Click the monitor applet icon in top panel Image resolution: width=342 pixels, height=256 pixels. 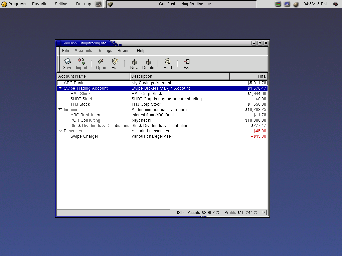[x=278, y=4]
